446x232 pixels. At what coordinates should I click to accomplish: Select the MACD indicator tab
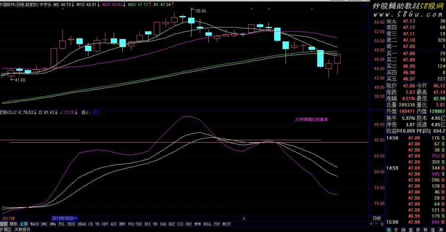(x=34, y=224)
